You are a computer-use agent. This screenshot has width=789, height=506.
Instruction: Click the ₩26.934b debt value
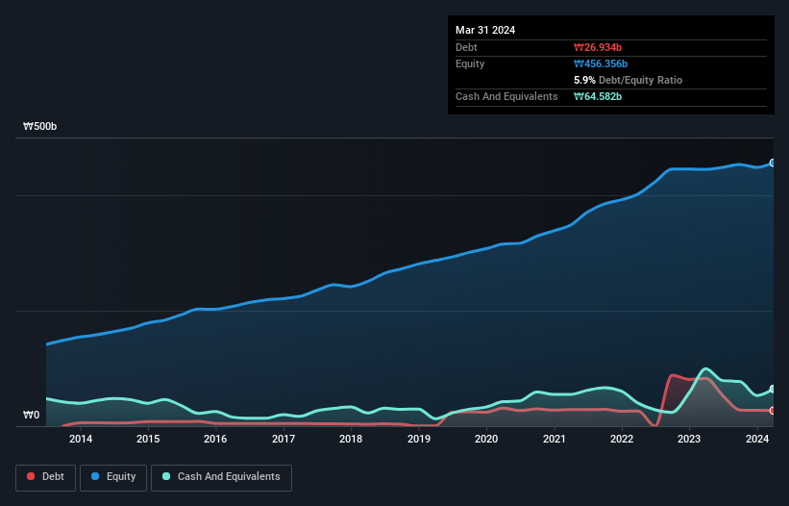click(x=598, y=47)
